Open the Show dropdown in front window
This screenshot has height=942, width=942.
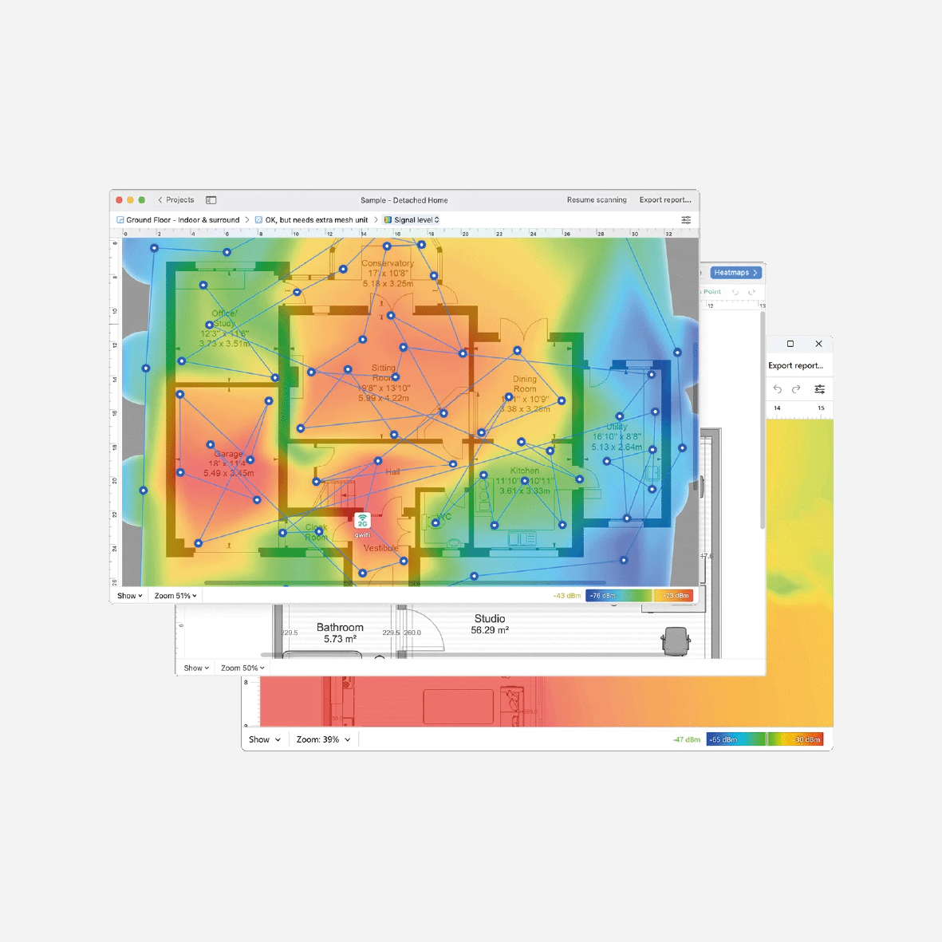coord(130,596)
